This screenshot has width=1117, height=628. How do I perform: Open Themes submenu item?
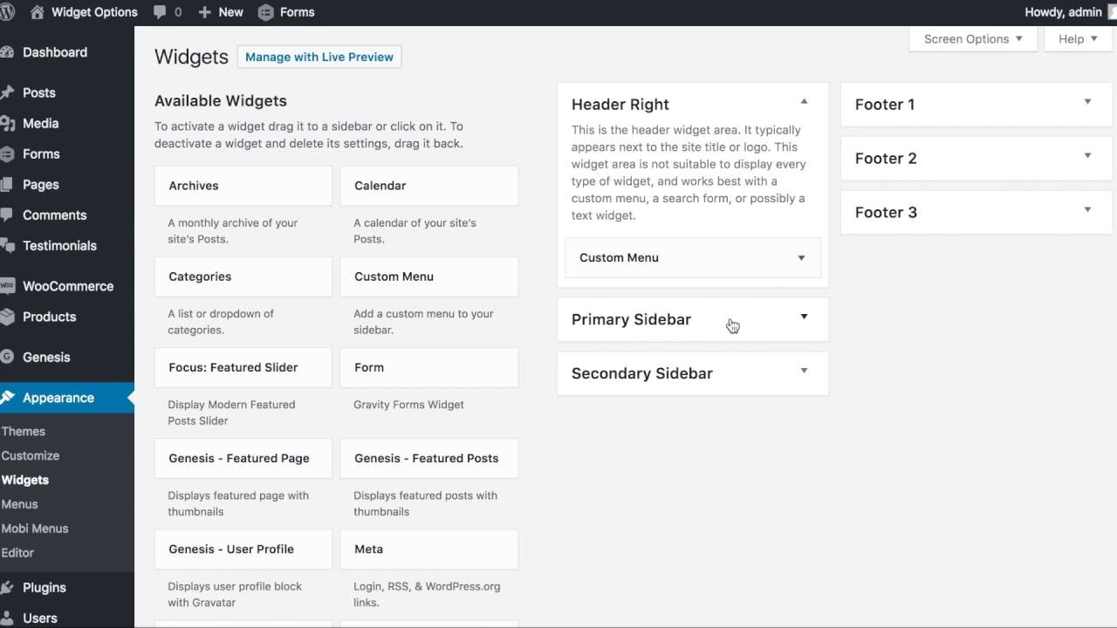pos(24,431)
